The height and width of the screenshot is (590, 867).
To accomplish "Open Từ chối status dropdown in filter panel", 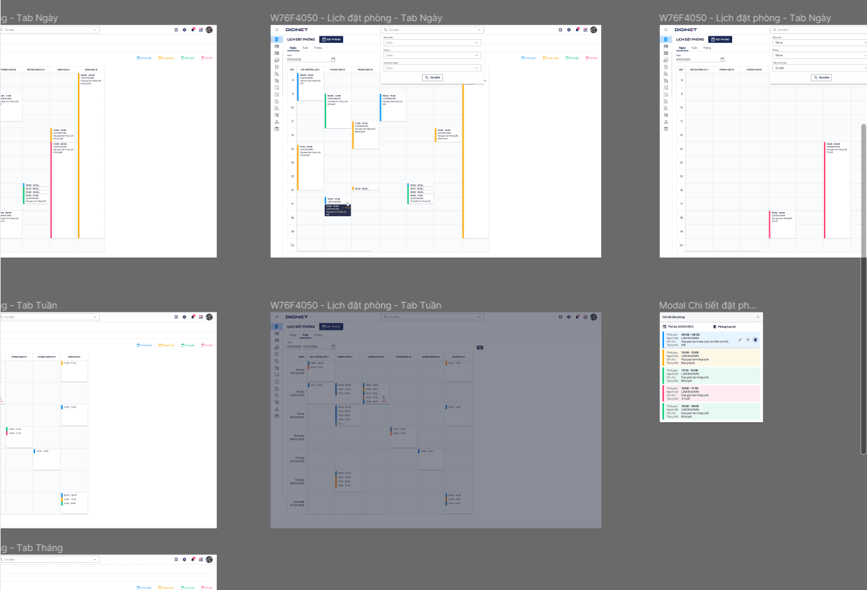I will (x=820, y=68).
